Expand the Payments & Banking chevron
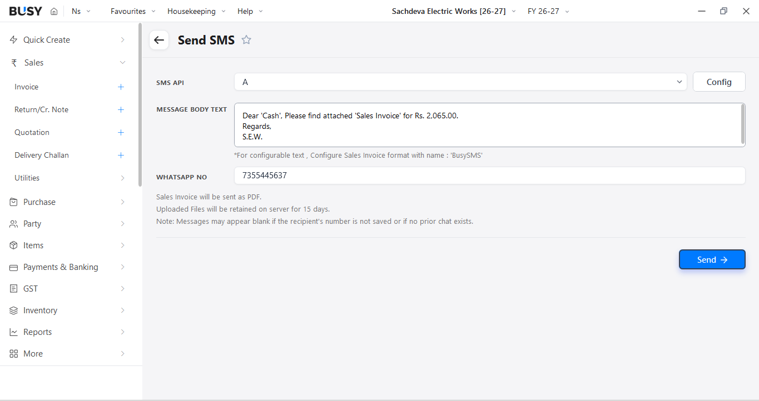 click(122, 267)
